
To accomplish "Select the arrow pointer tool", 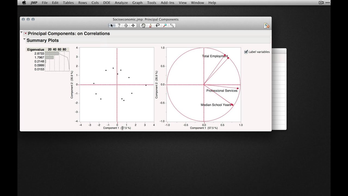I will (112, 26).
